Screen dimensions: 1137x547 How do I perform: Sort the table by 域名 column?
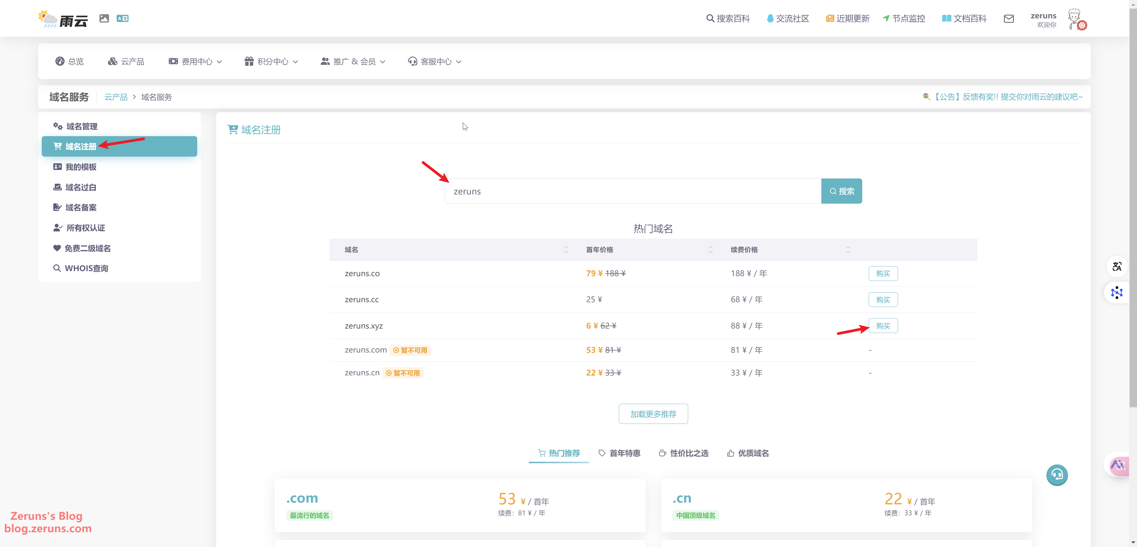click(566, 250)
